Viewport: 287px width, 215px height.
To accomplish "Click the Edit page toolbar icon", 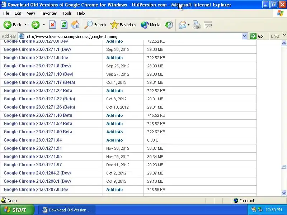I will (x=208, y=25).
